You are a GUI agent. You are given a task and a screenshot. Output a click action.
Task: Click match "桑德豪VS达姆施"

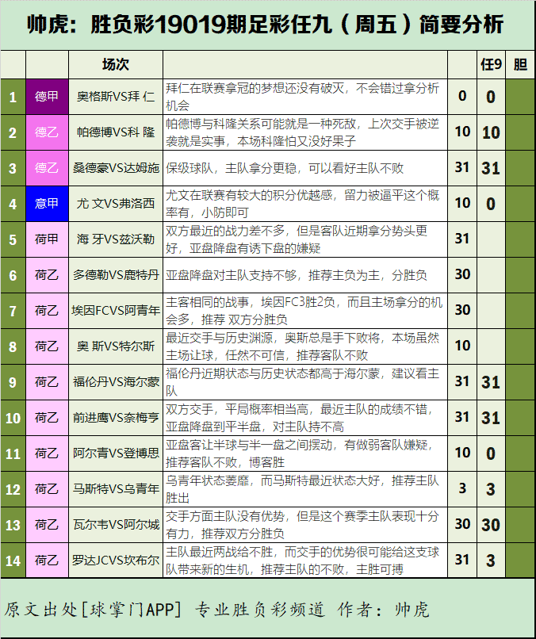pyautogui.click(x=116, y=168)
